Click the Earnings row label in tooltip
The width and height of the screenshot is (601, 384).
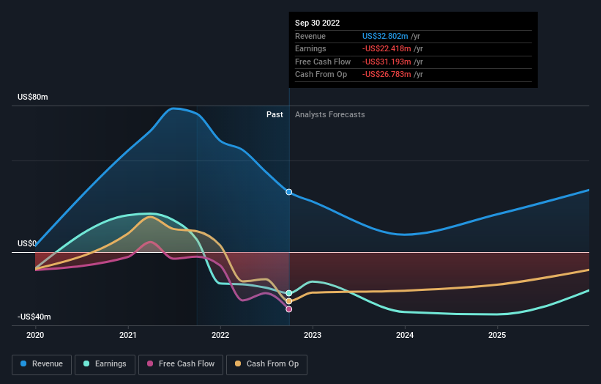(x=310, y=48)
